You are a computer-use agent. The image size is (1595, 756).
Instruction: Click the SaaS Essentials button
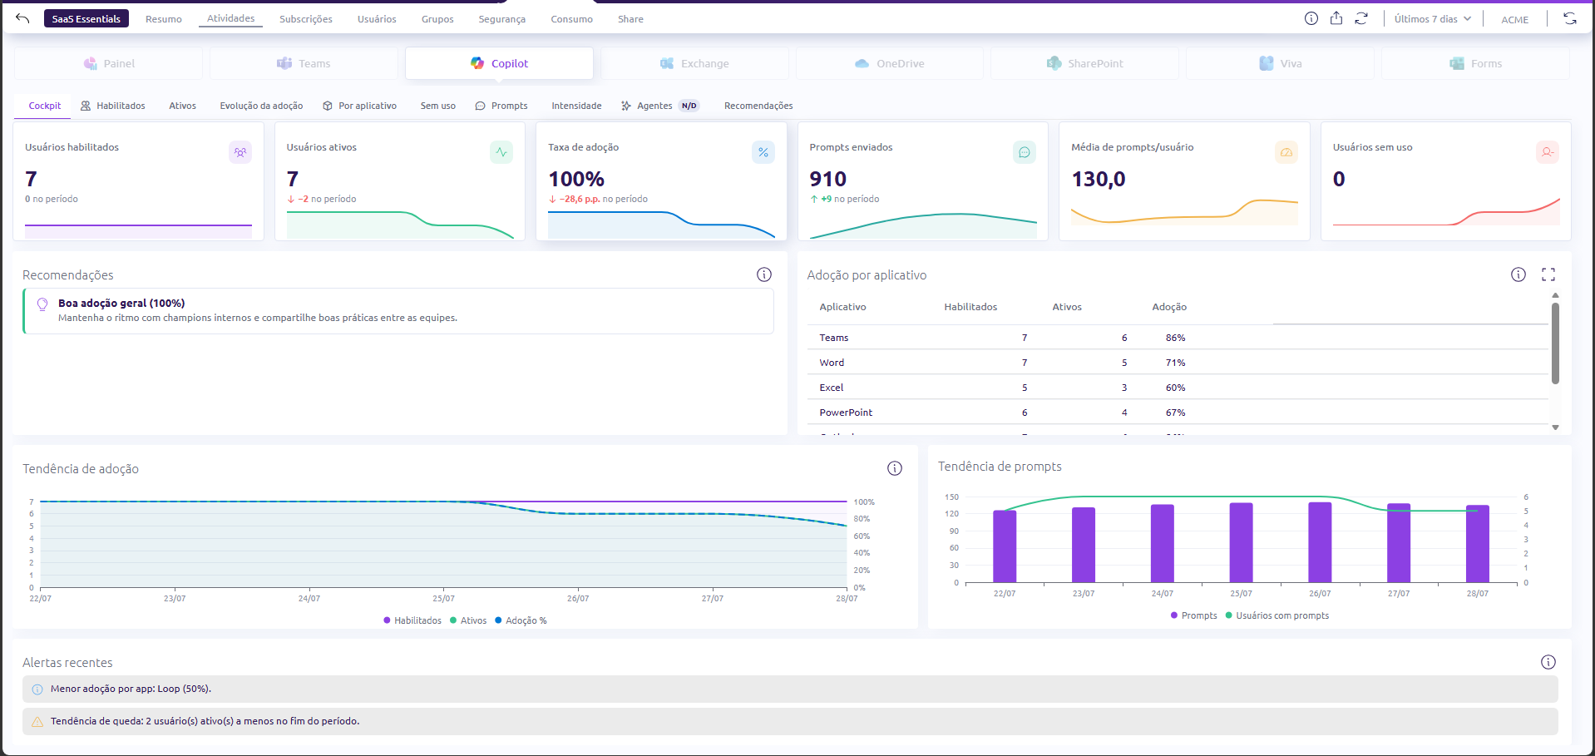pyautogui.click(x=86, y=18)
